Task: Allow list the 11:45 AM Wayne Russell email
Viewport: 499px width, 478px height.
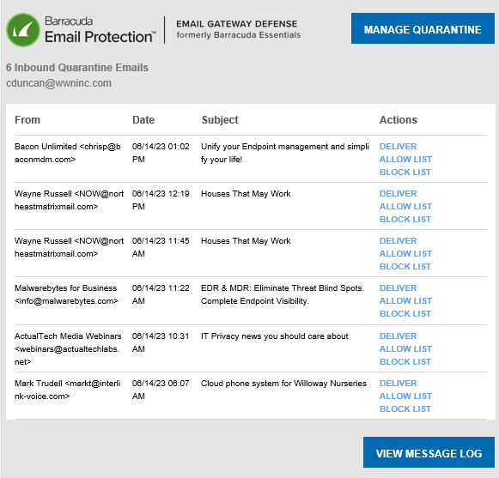Action: click(x=405, y=253)
